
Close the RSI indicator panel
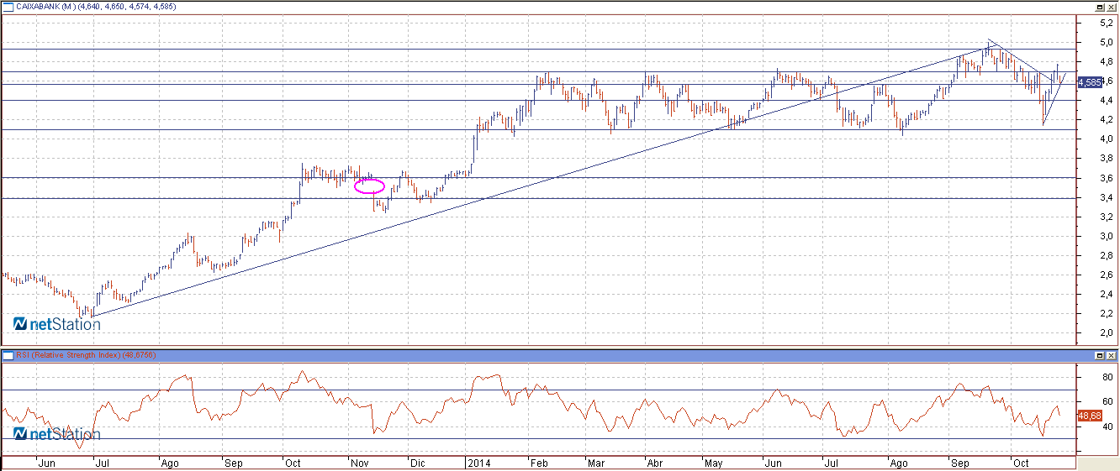pyautogui.click(x=1111, y=356)
